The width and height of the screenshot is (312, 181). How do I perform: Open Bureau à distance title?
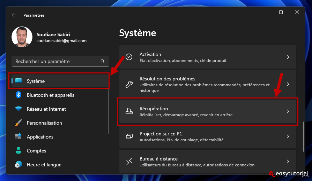point(158,159)
